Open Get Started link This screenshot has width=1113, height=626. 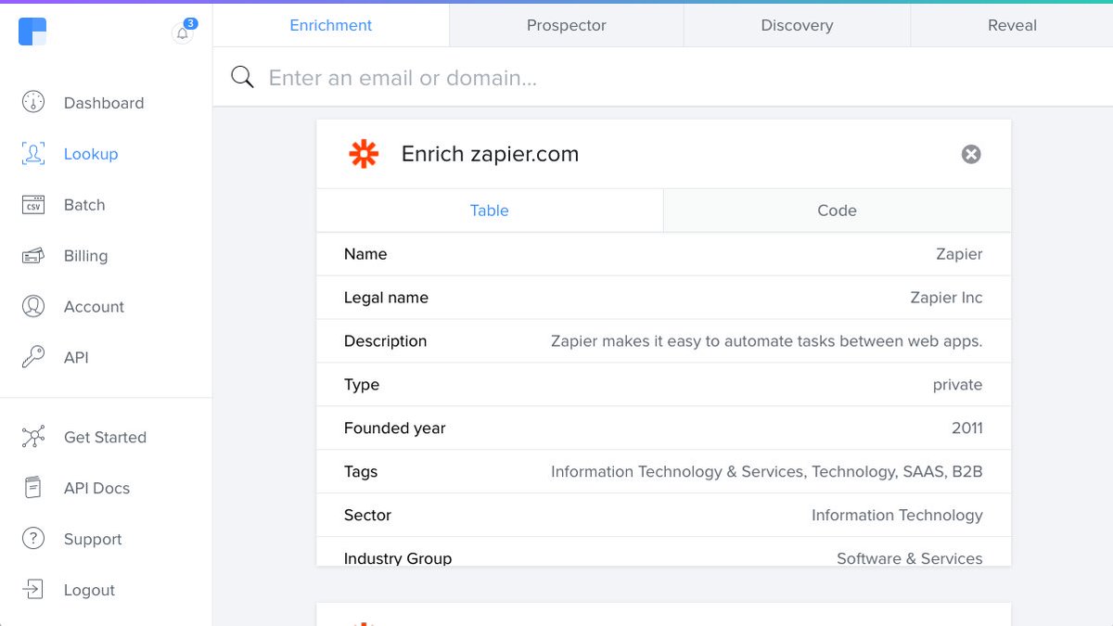click(x=105, y=438)
